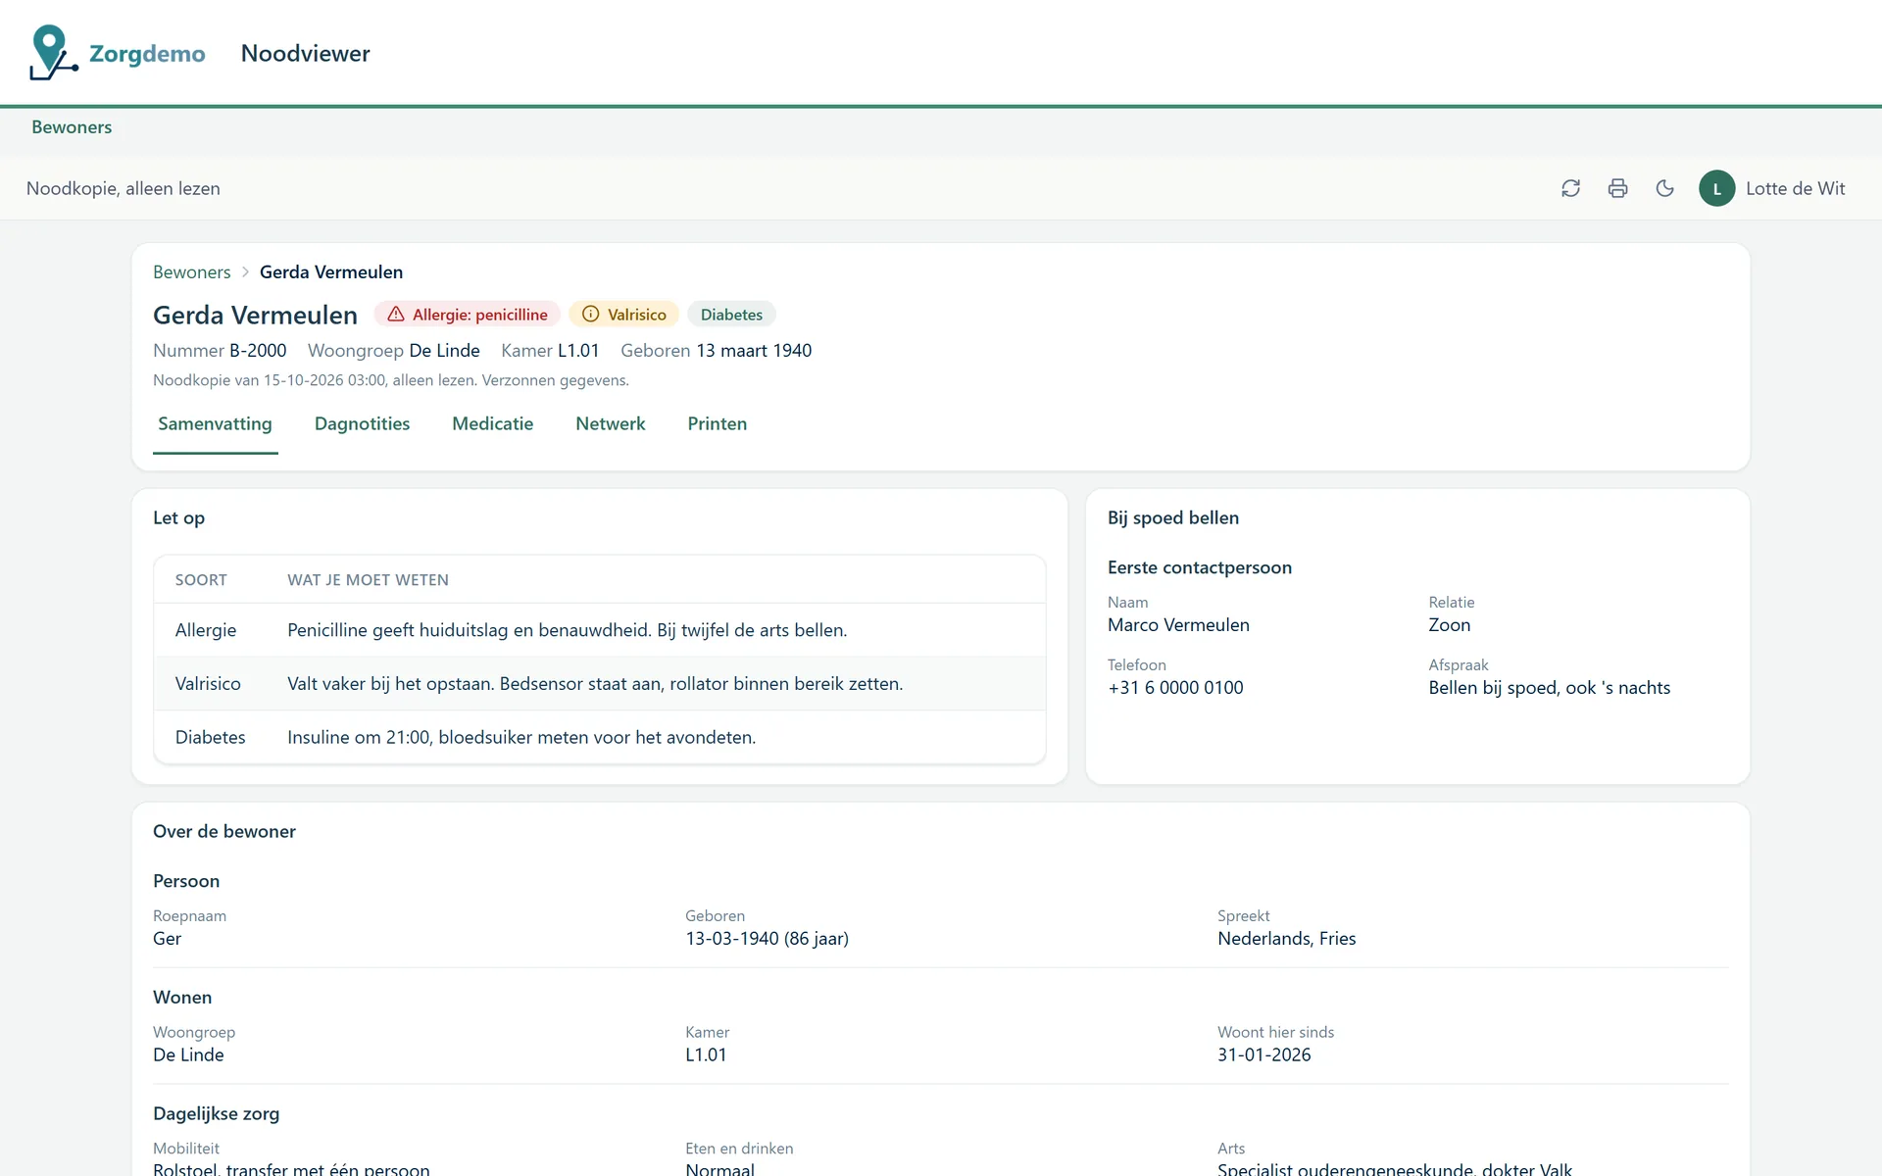Click languages value Nederlands, Fries
The width and height of the screenshot is (1882, 1176).
(x=1286, y=939)
